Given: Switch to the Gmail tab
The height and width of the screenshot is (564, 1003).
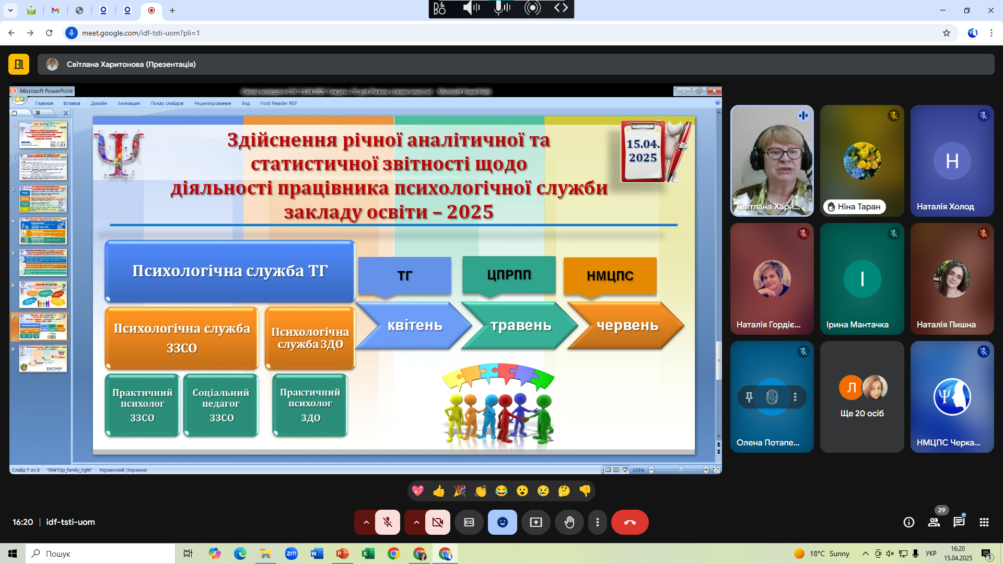Looking at the screenshot, I should coord(55,10).
